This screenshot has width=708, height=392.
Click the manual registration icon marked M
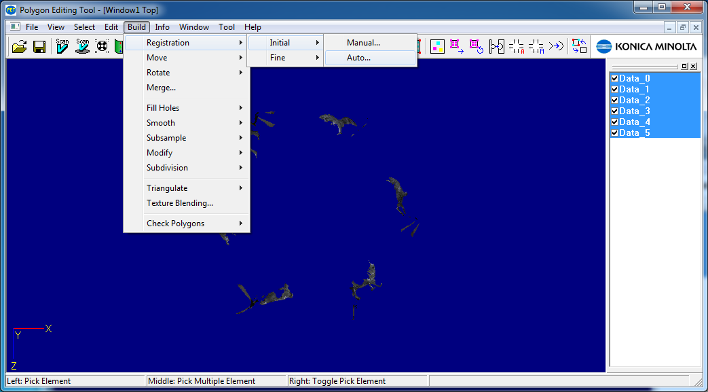coord(536,46)
